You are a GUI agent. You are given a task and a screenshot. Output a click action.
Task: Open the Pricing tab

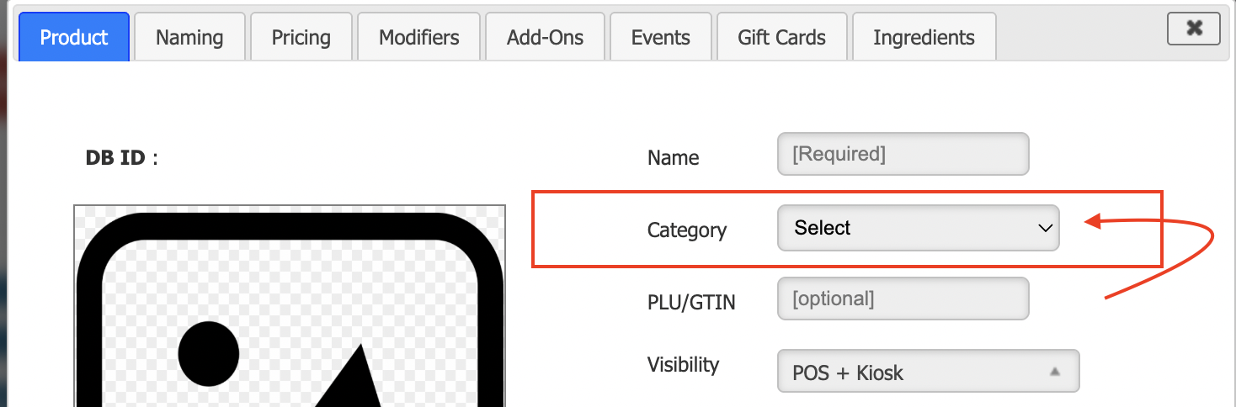pos(301,37)
